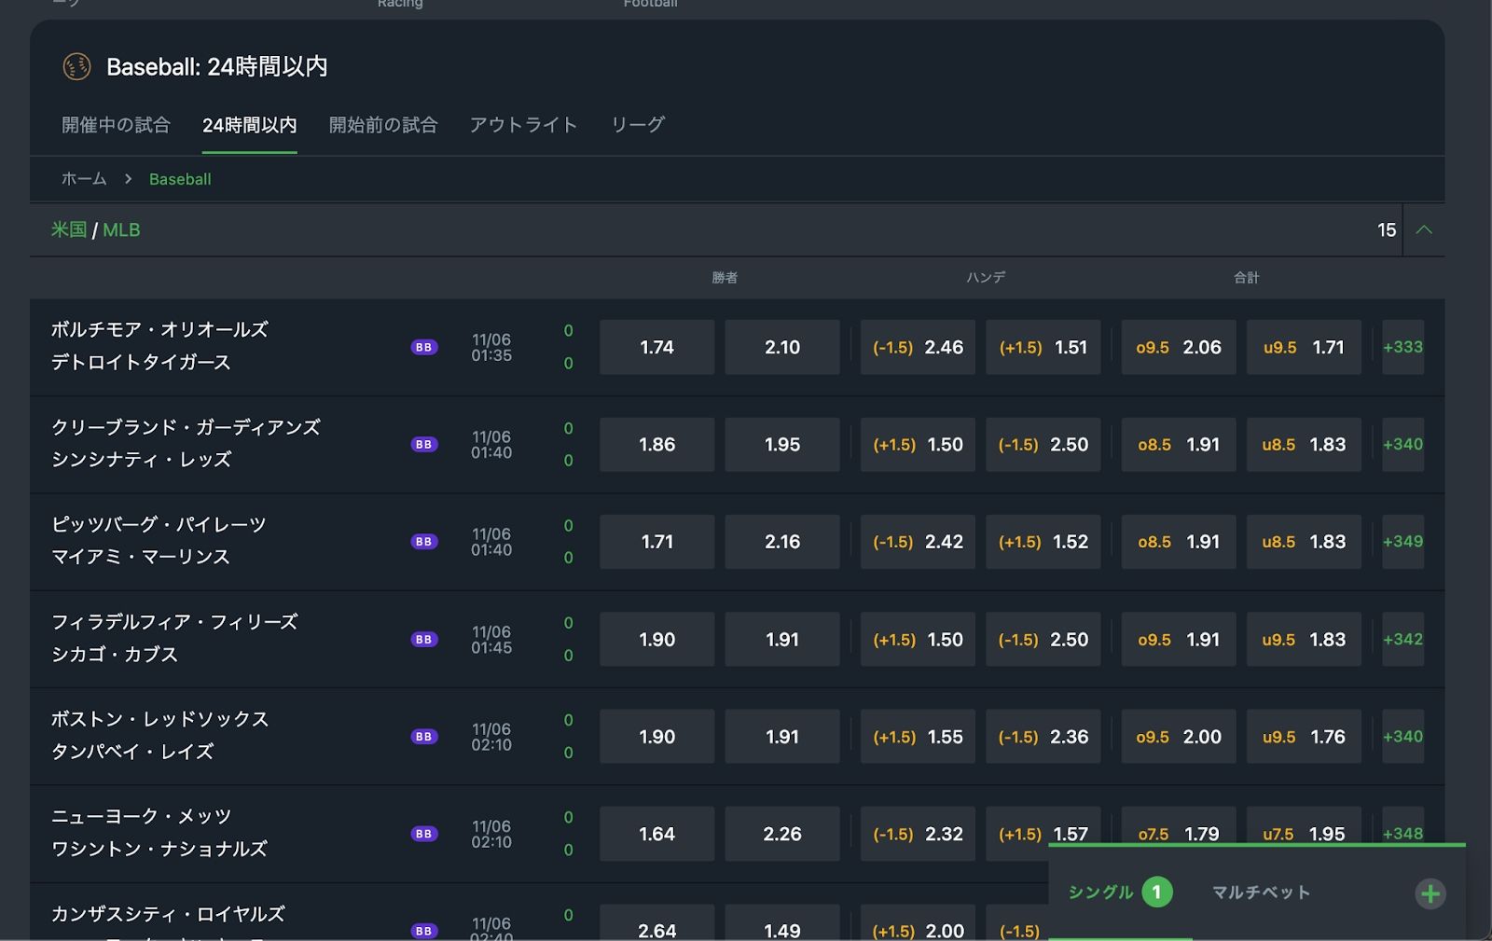Expand +333 more markets for Orioles match
This screenshot has height=941, width=1492.
pyautogui.click(x=1402, y=347)
